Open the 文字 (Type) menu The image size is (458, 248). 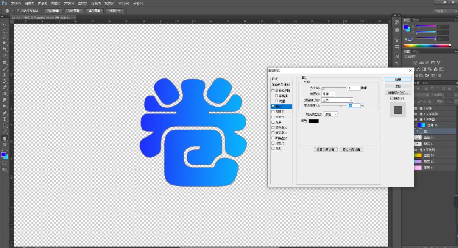[69, 3]
